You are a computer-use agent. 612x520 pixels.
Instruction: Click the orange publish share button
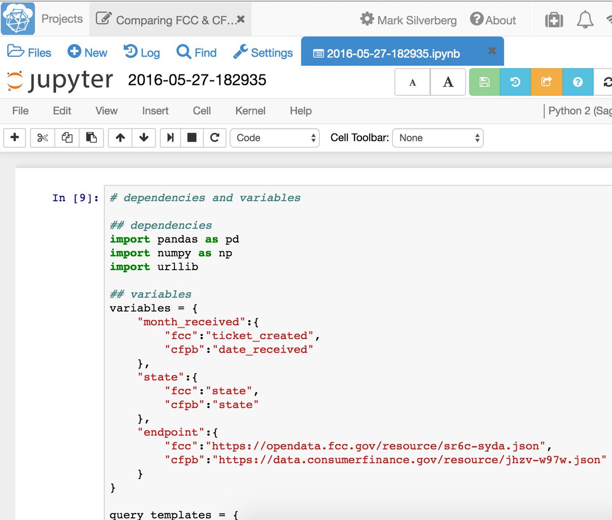tap(547, 82)
